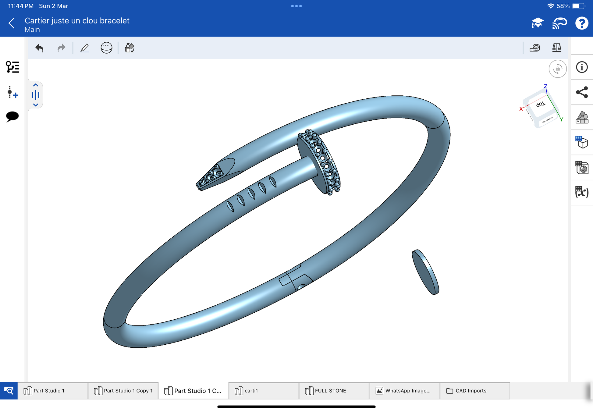Click the redo arrow icon

pyautogui.click(x=61, y=48)
